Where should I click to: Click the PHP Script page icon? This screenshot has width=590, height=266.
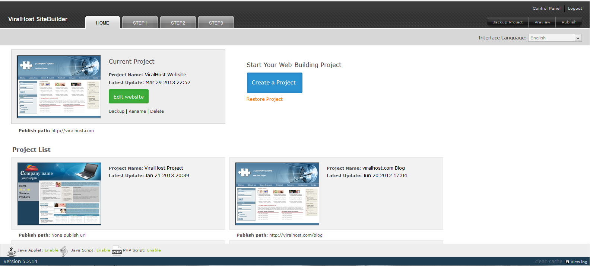click(x=117, y=250)
